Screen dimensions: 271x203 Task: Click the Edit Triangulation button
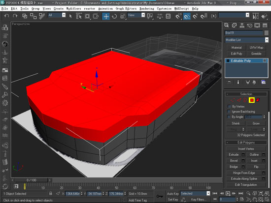coord(246,185)
